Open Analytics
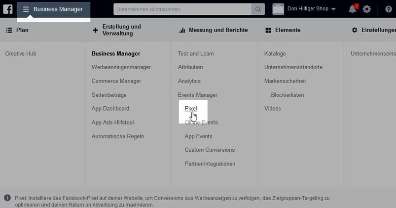This screenshot has width=396, height=208. (189, 81)
